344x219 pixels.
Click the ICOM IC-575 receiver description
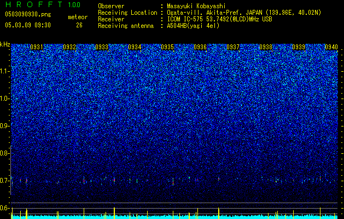(219, 19)
